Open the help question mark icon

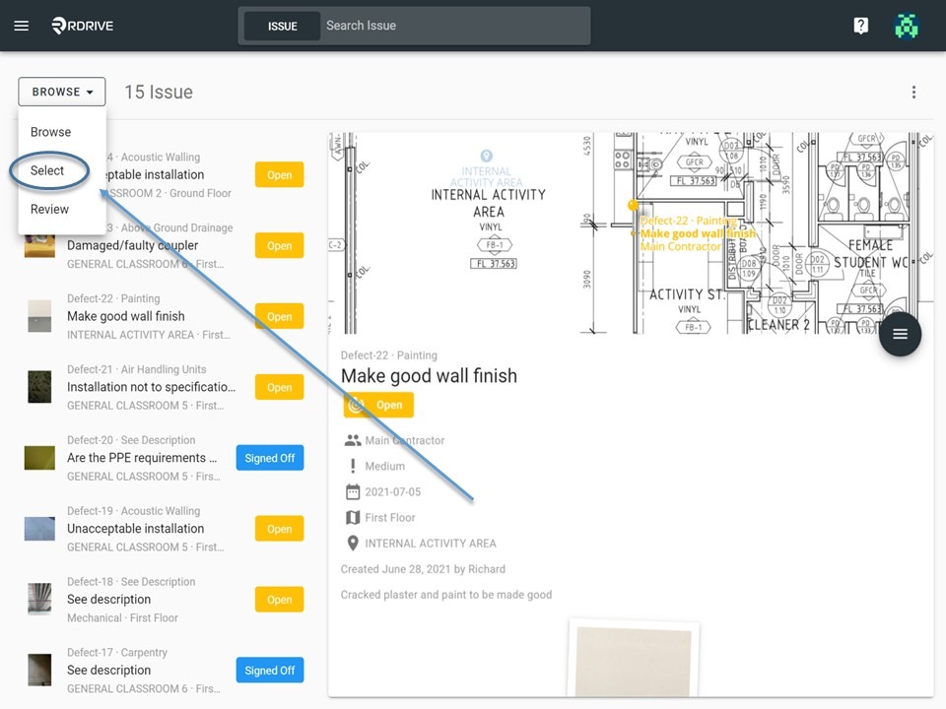click(861, 26)
